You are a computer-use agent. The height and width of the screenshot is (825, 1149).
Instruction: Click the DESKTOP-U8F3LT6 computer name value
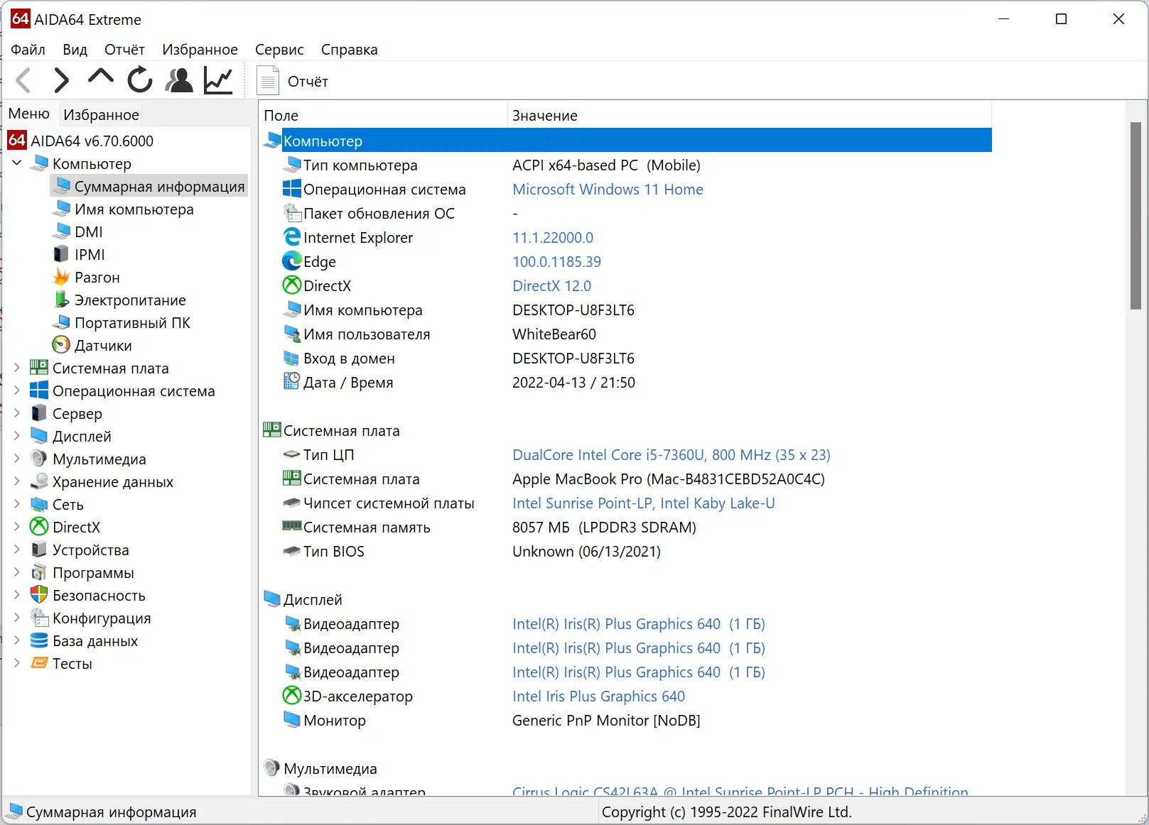[x=573, y=310]
